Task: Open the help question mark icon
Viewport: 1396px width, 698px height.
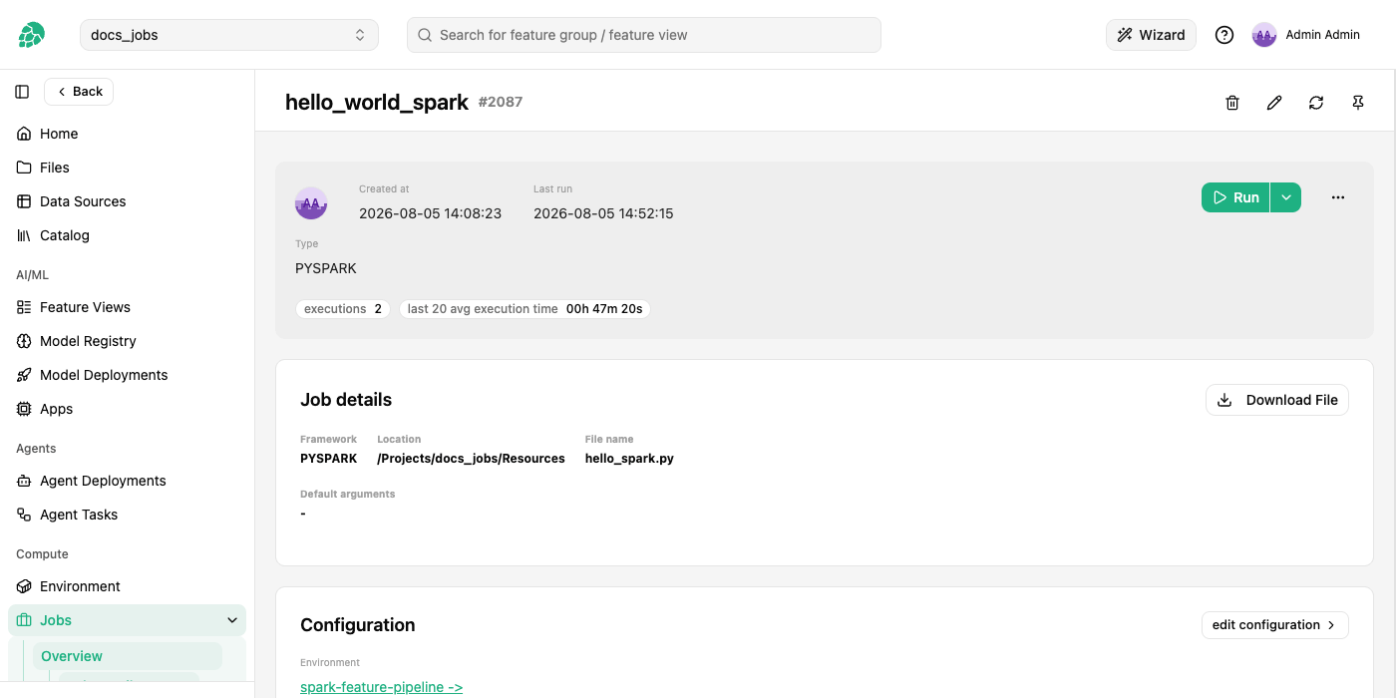Action: (x=1224, y=35)
